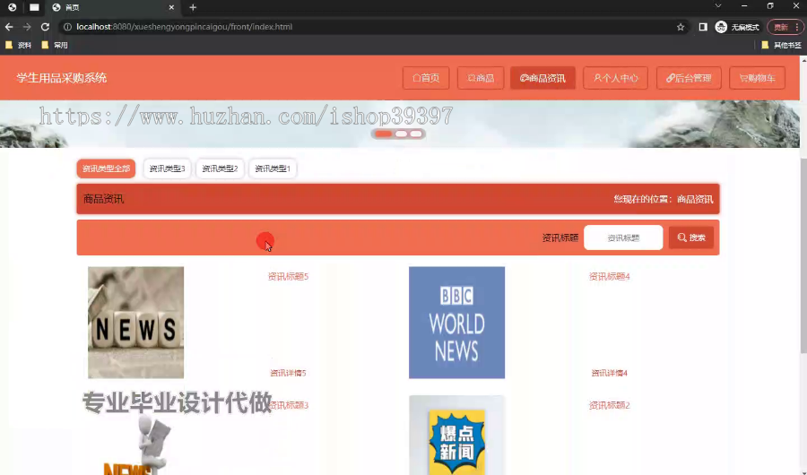Image resolution: width=807 pixels, height=475 pixels.
Task: Click the 资讯详情5 detail text
Action: coord(288,373)
